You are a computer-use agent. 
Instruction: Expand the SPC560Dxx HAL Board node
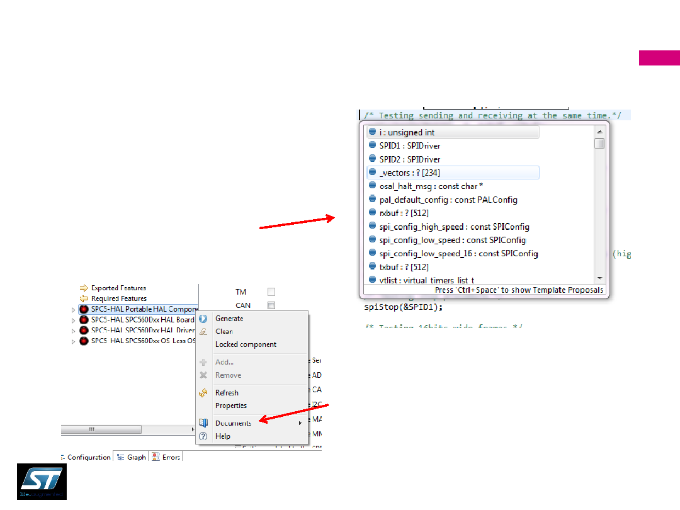tap(73, 320)
